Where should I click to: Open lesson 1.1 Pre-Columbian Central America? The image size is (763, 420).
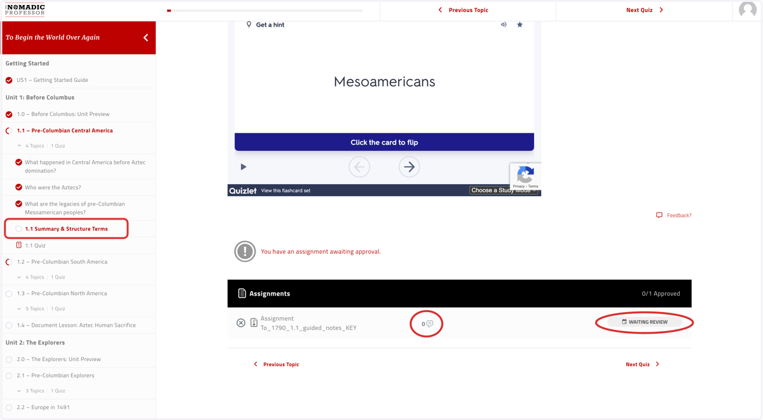coord(65,130)
